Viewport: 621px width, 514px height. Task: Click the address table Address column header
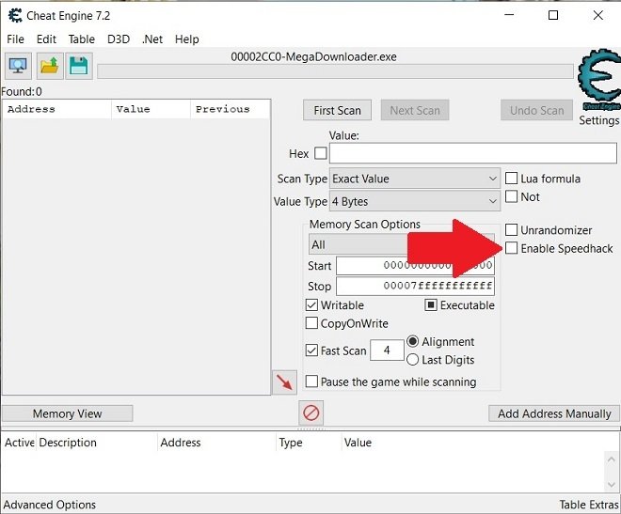216,443
